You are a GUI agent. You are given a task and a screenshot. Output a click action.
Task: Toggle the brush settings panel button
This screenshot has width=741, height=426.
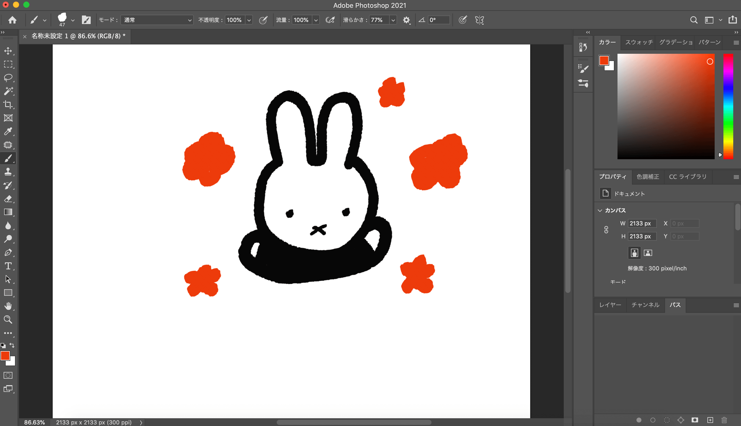86,20
